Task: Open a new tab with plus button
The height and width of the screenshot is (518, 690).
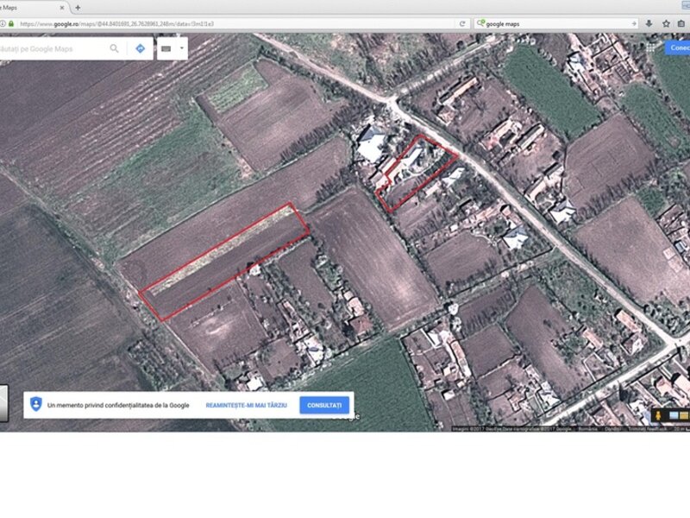Action: click(x=78, y=7)
